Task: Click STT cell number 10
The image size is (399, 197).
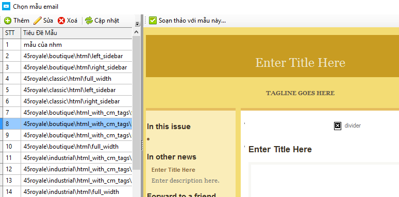Action: pyautogui.click(x=12, y=147)
